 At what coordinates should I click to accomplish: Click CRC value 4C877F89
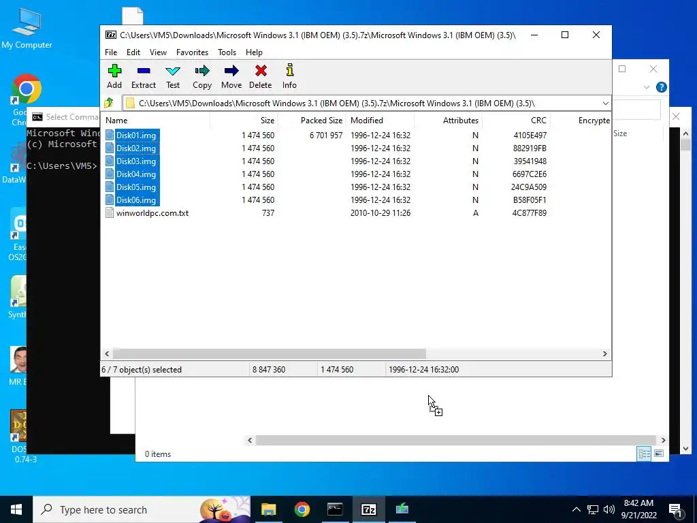(530, 213)
